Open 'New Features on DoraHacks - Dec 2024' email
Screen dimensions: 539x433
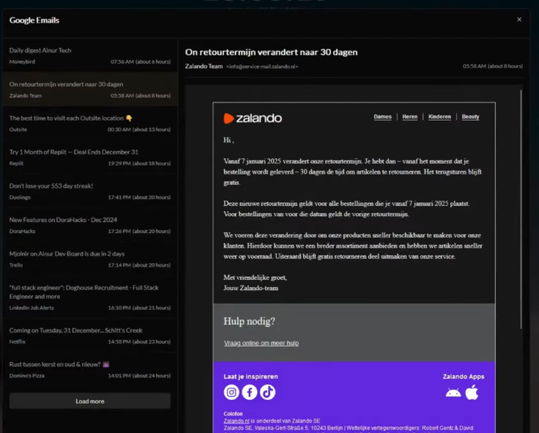pyautogui.click(x=90, y=225)
